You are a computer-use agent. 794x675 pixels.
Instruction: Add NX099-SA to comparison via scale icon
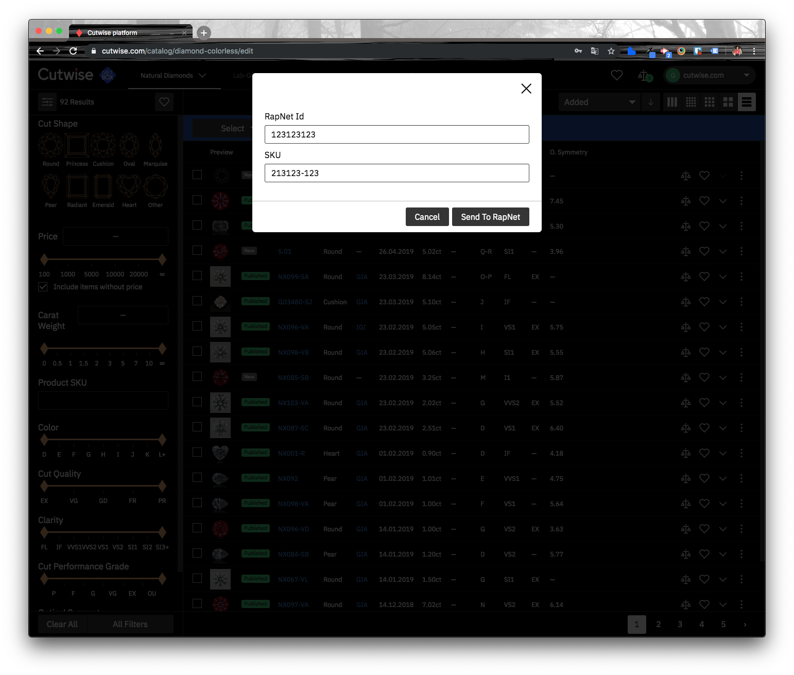(686, 277)
